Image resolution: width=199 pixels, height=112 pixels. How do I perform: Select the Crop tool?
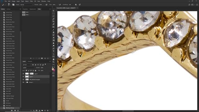53,21
